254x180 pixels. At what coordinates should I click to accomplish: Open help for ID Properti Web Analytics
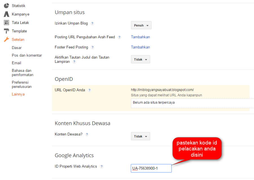tap(102, 166)
